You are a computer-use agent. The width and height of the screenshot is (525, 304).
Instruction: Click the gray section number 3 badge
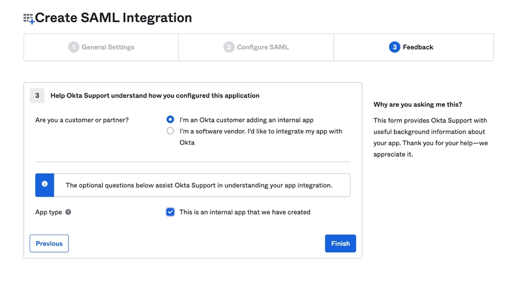37,96
